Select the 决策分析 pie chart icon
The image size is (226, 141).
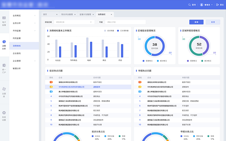4,41
